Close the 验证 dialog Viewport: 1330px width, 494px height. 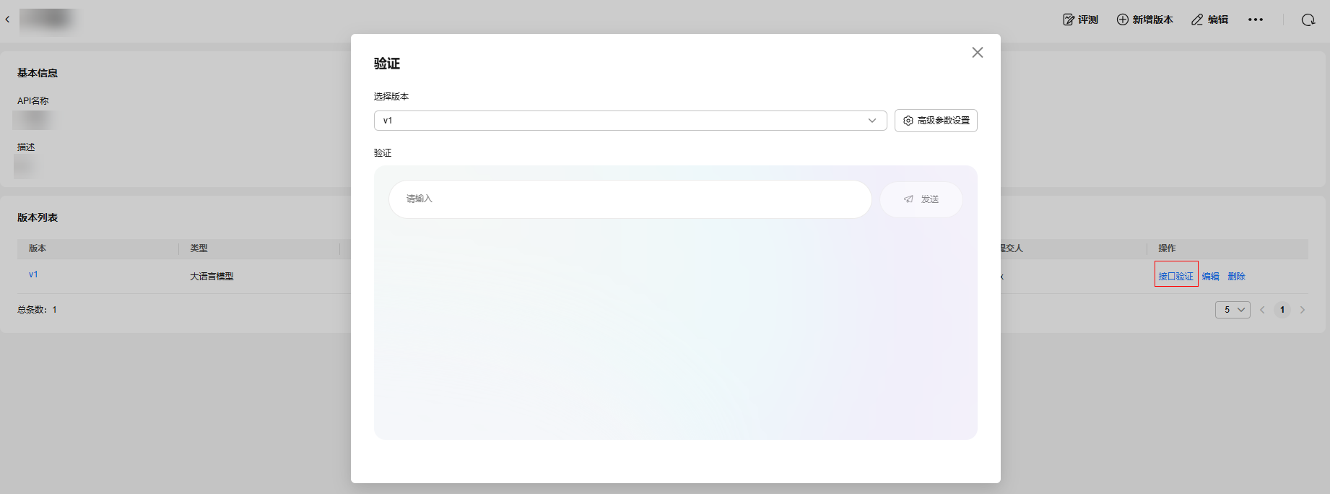[977, 53]
